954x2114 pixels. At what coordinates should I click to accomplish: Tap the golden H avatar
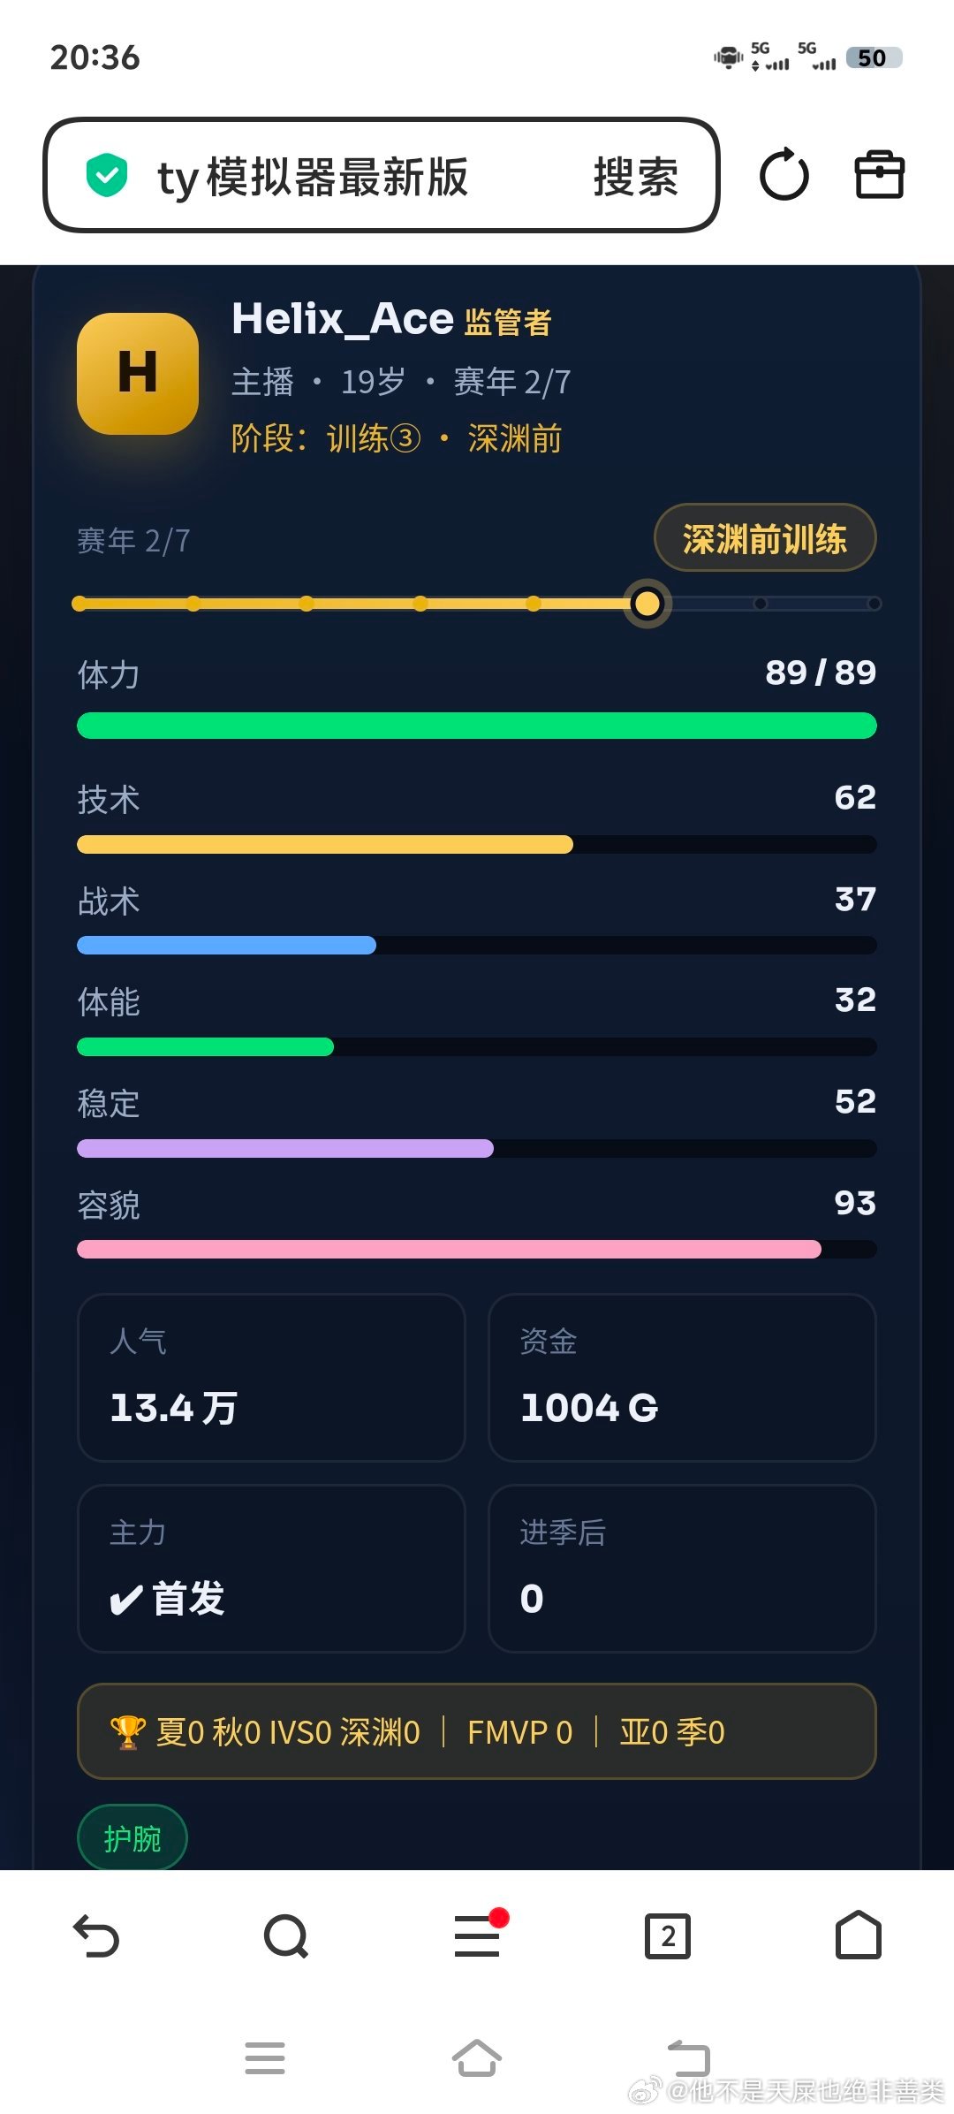tap(138, 373)
